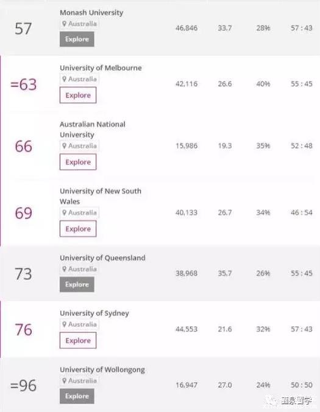Open Explore for University of Wollongong

pos(77,396)
